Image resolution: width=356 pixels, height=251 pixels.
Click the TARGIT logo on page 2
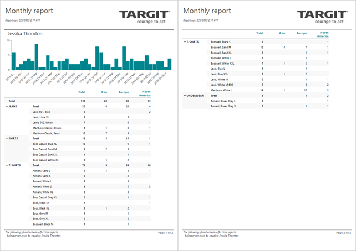[322, 17]
